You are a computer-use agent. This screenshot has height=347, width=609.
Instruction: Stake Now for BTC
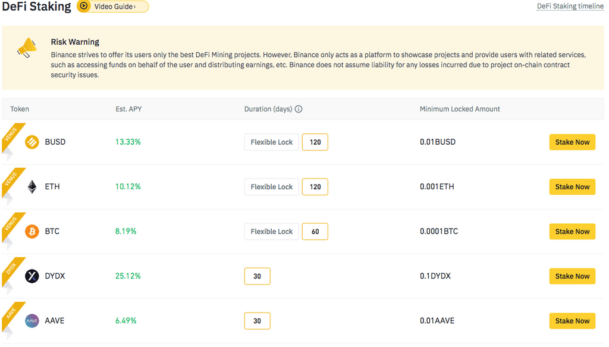(x=572, y=232)
